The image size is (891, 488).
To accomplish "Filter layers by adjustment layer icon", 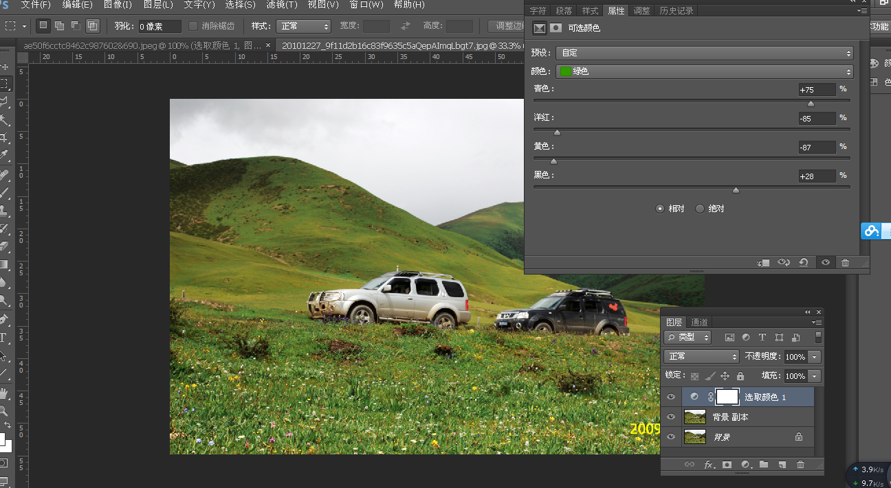I will [746, 337].
